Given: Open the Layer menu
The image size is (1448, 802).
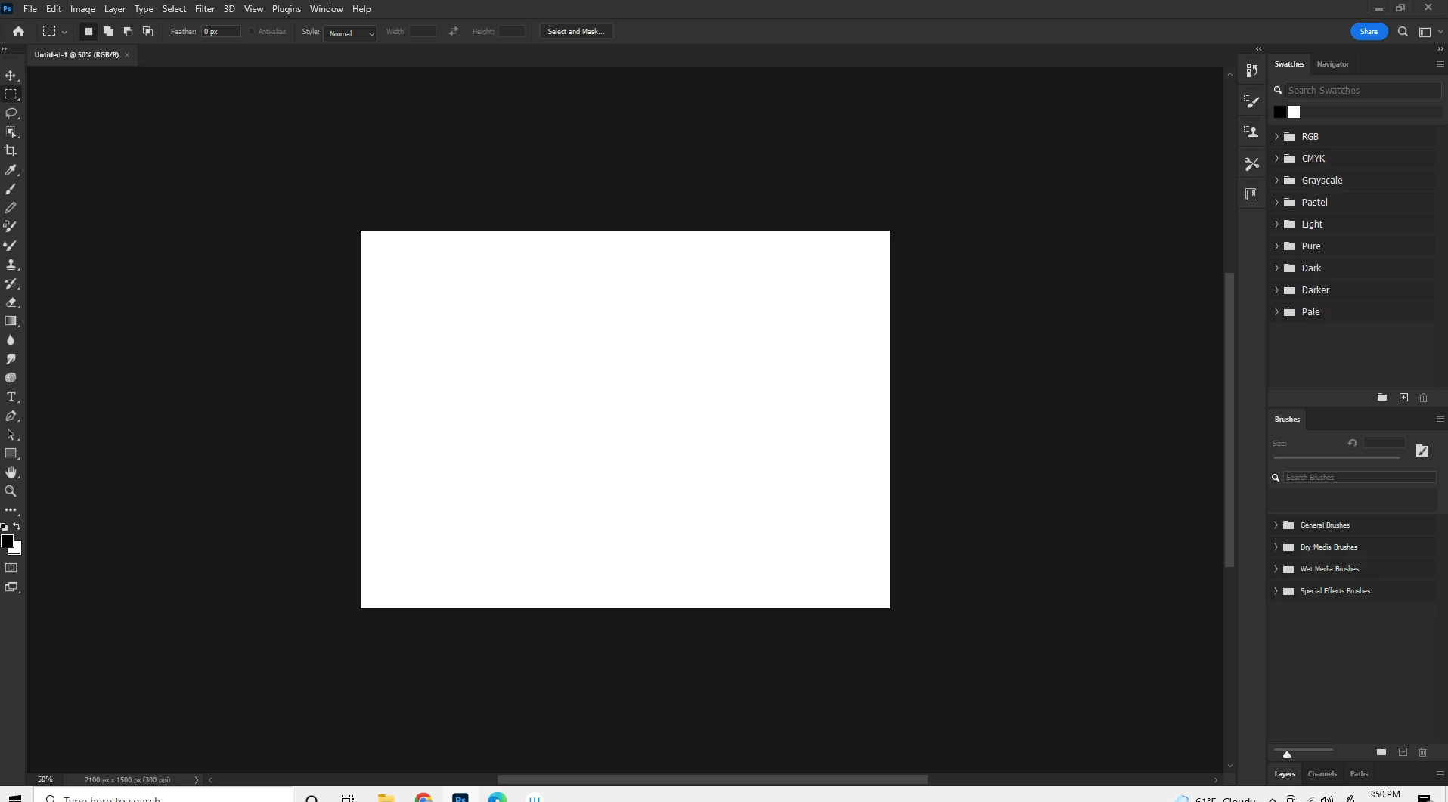Looking at the screenshot, I should click(x=114, y=9).
